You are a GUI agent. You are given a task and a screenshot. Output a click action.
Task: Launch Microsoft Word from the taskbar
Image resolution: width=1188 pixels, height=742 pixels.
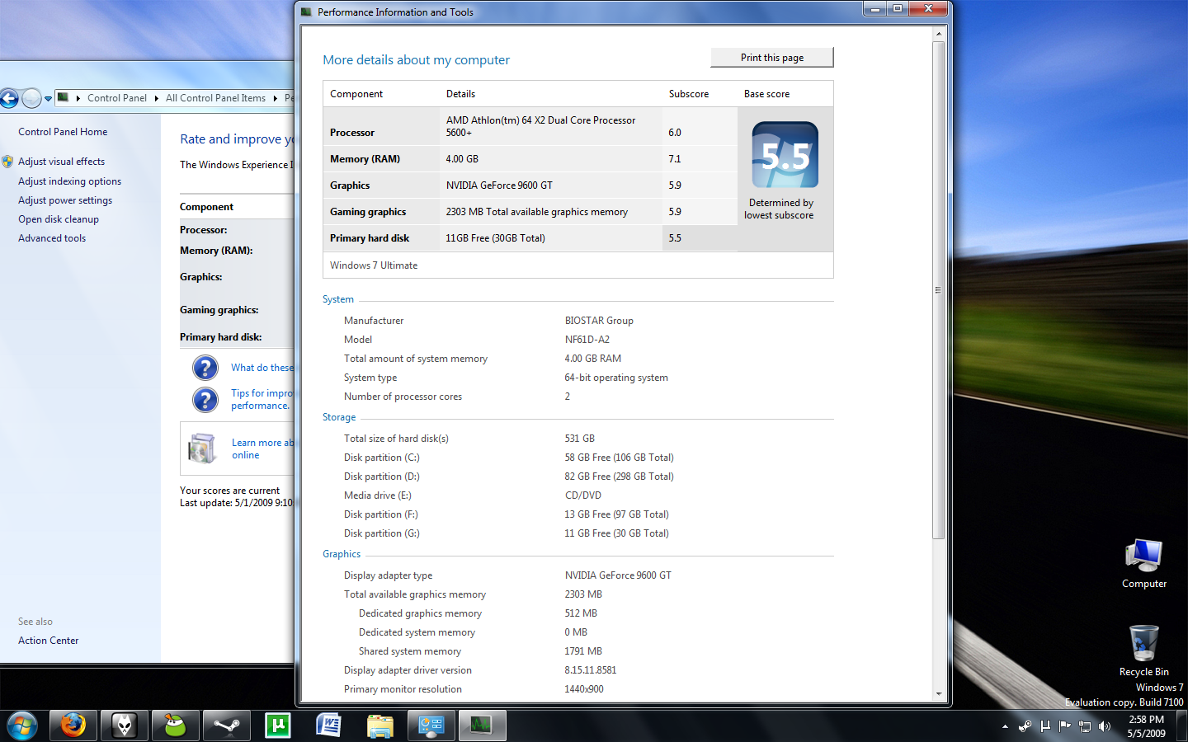pyautogui.click(x=329, y=726)
